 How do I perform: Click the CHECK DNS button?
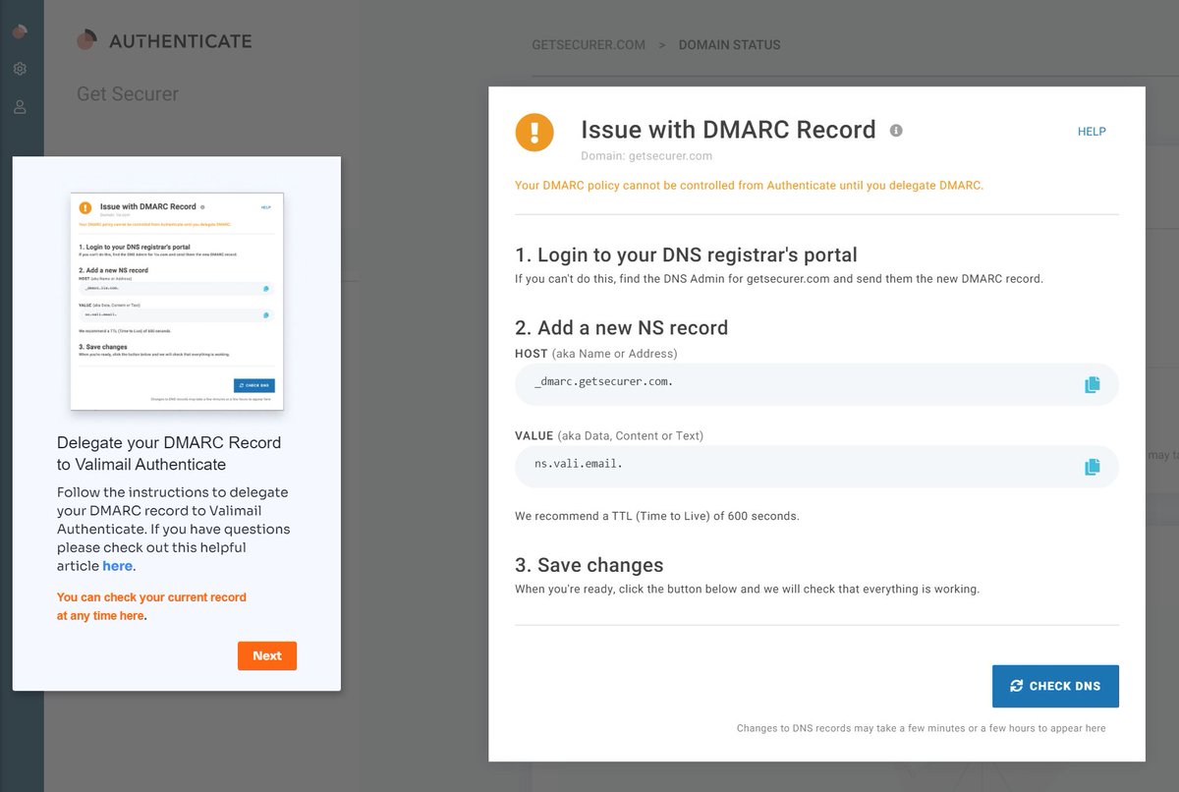click(1055, 686)
